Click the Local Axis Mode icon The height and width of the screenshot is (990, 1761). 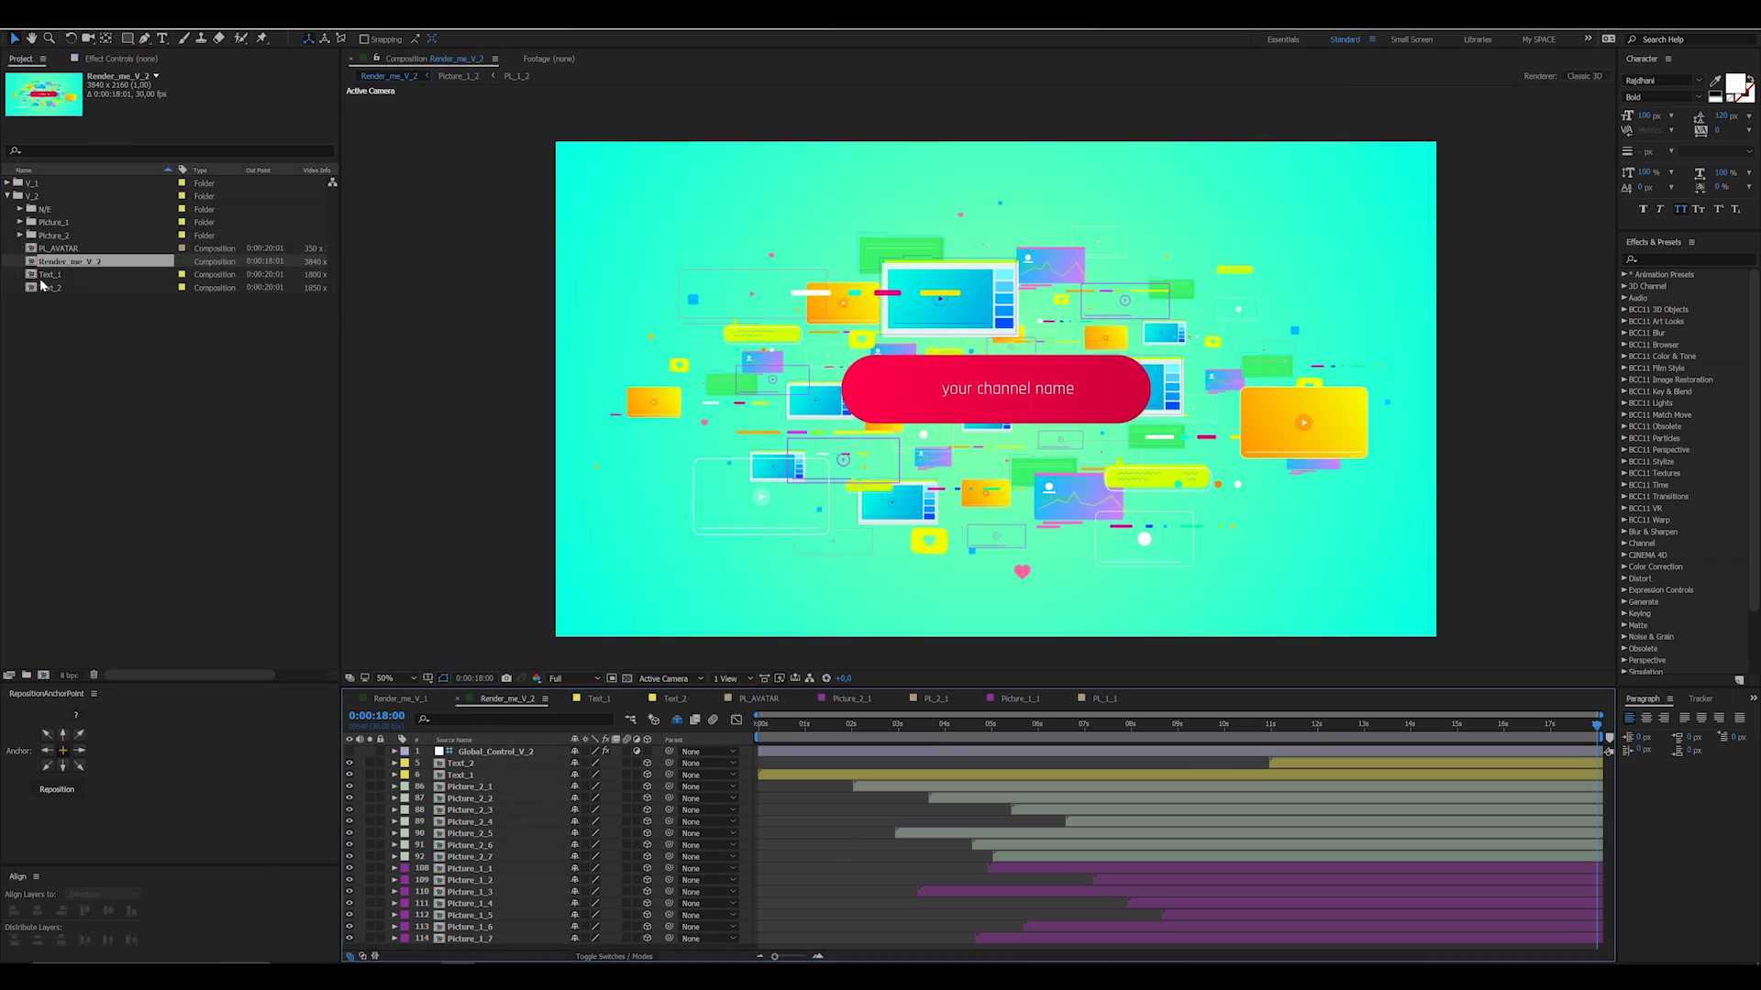[x=308, y=38]
